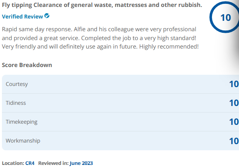Select the Workmanship row label

23,141
